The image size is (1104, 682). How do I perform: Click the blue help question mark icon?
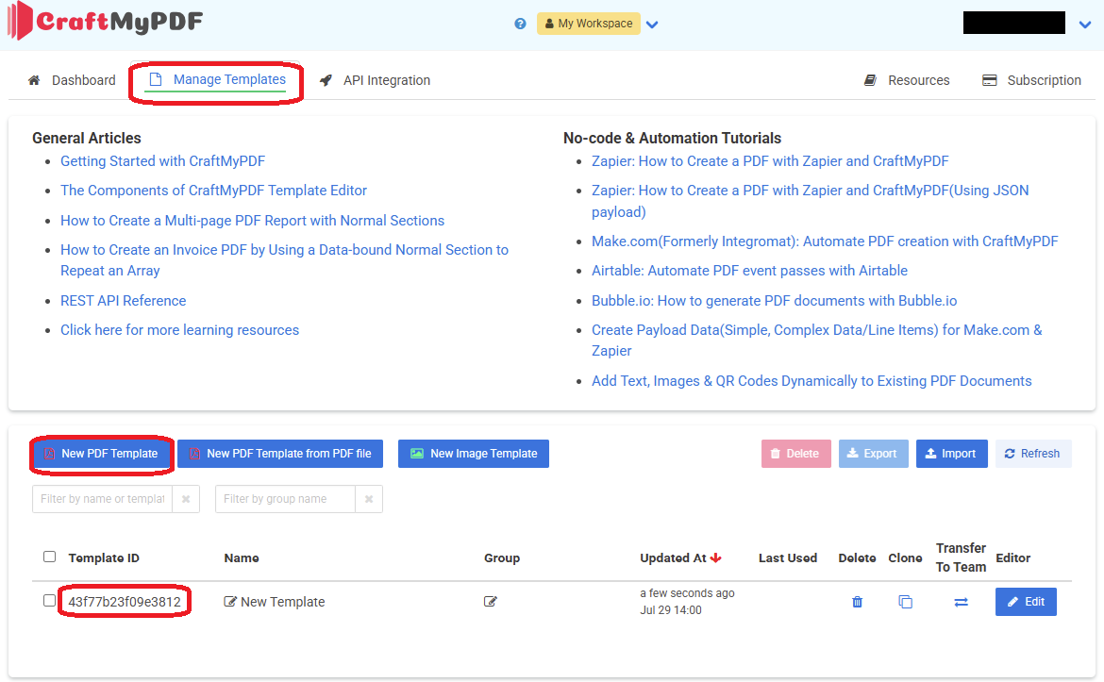pyautogui.click(x=520, y=24)
